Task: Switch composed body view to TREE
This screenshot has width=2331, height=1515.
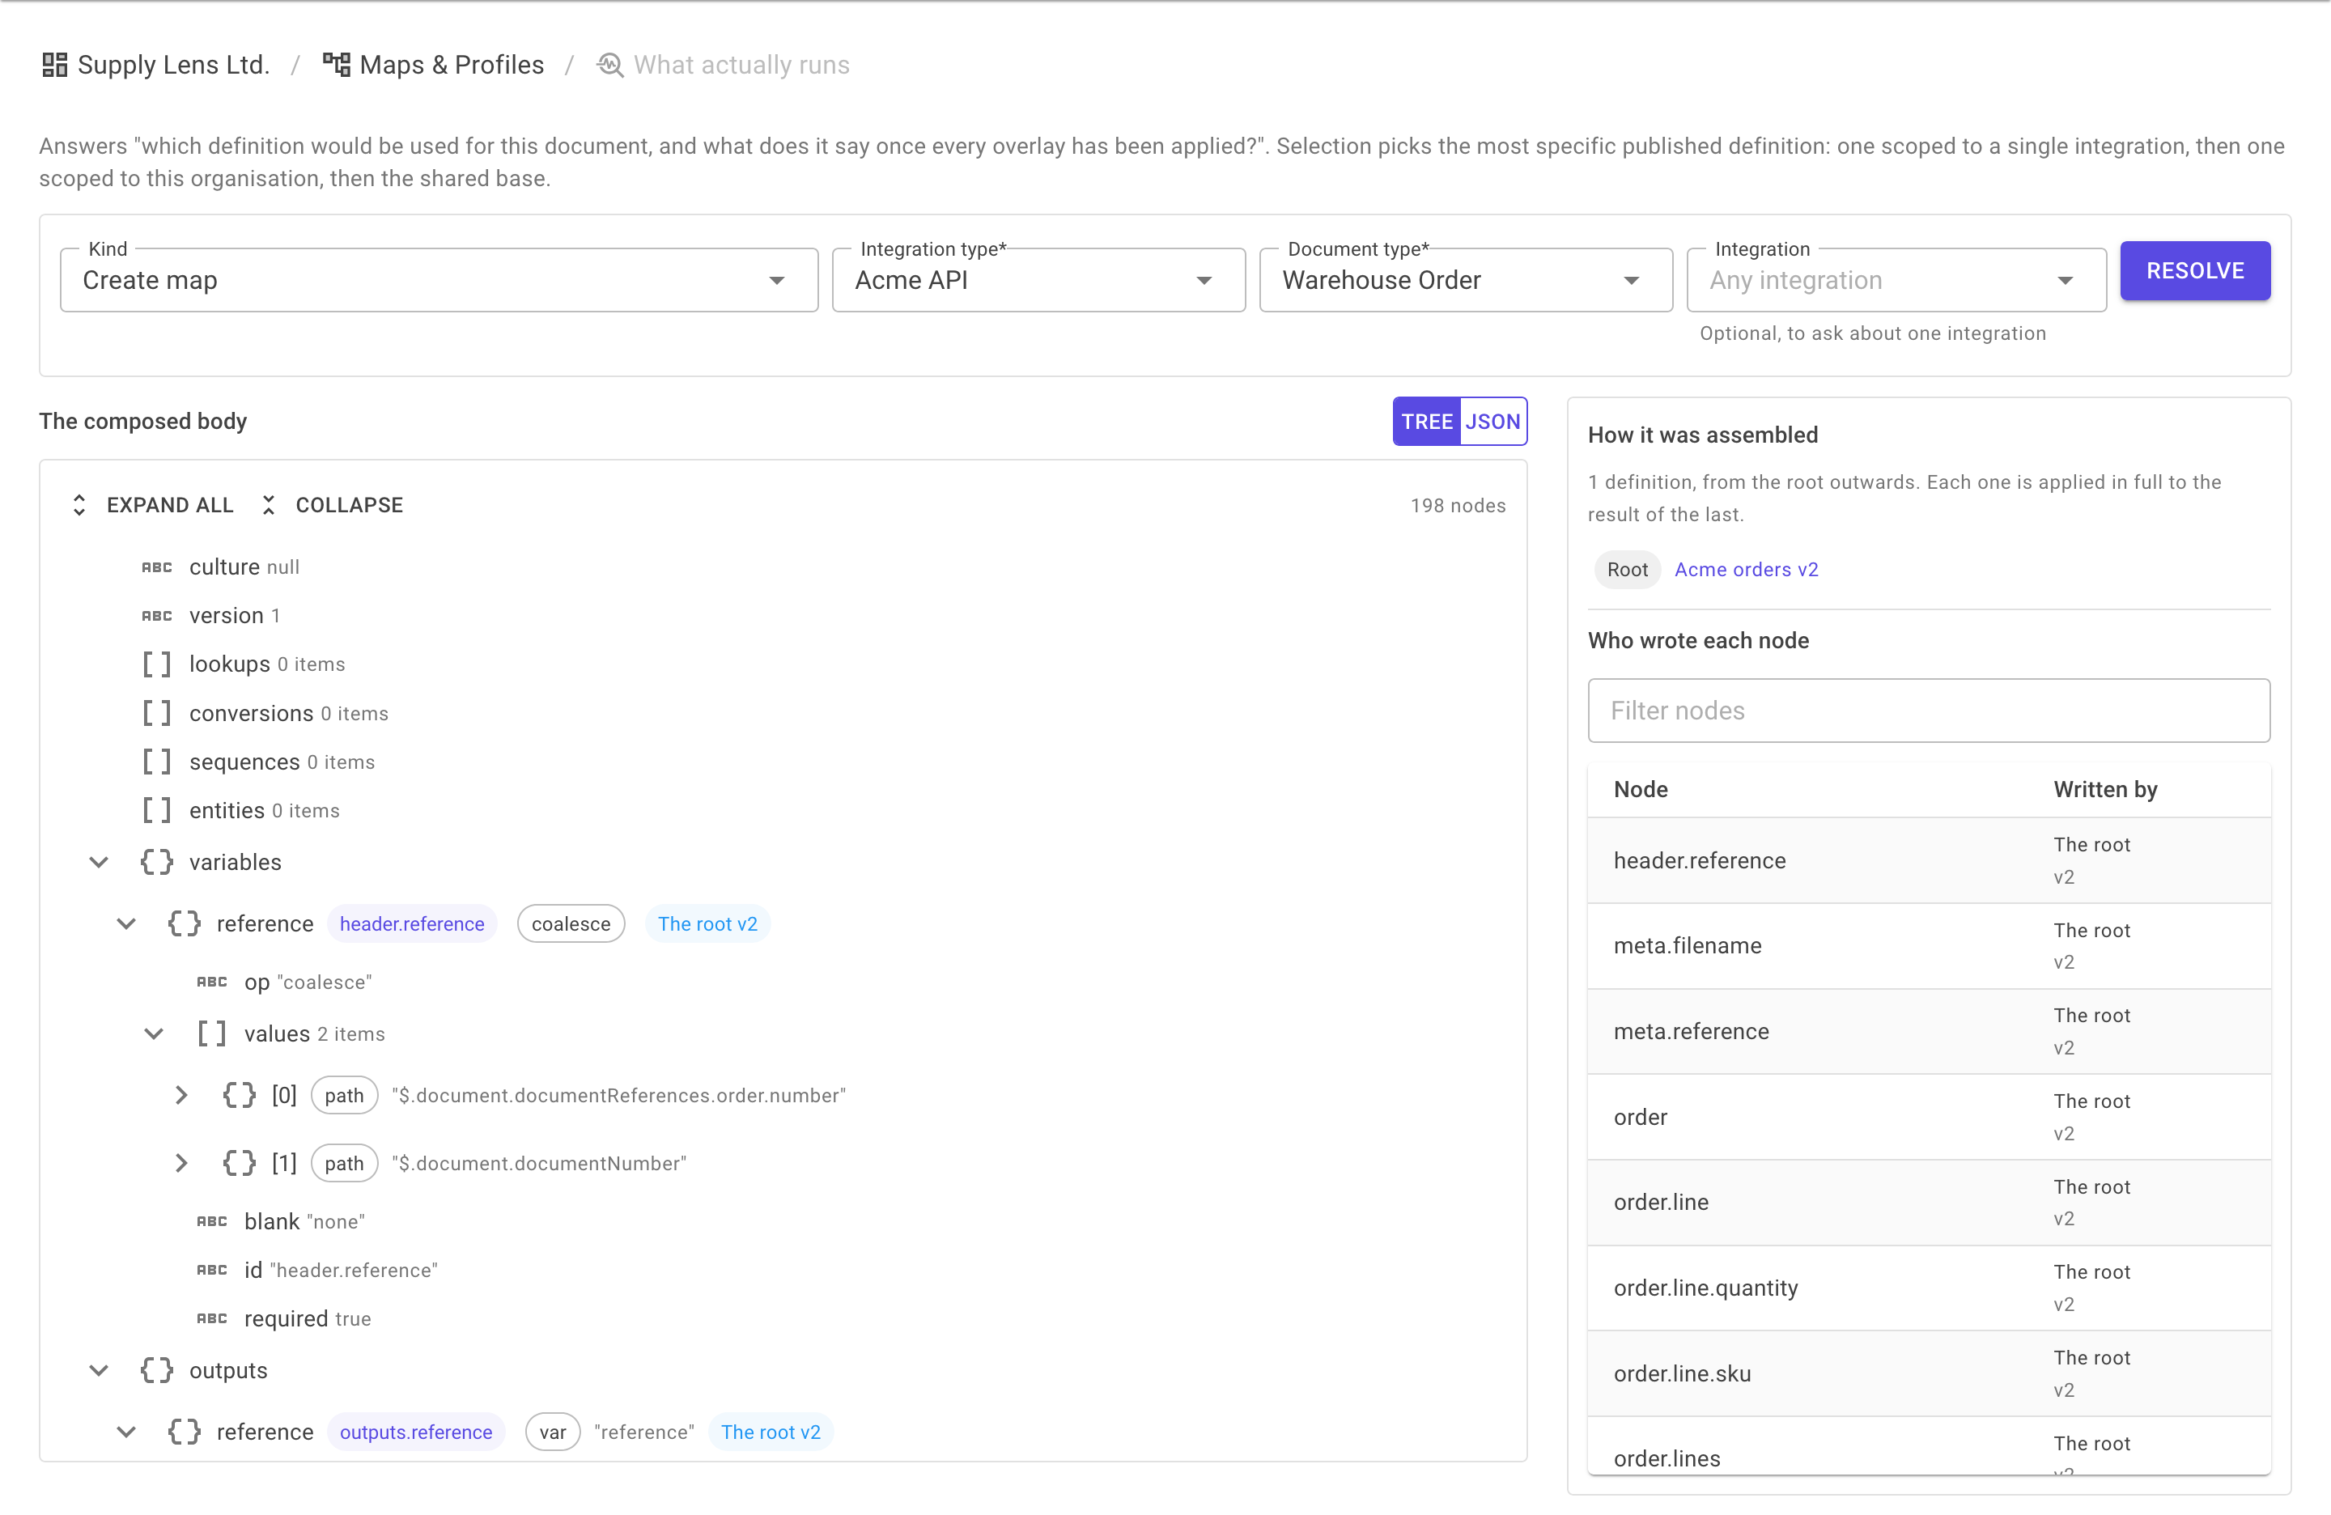Action: coord(1426,421)
